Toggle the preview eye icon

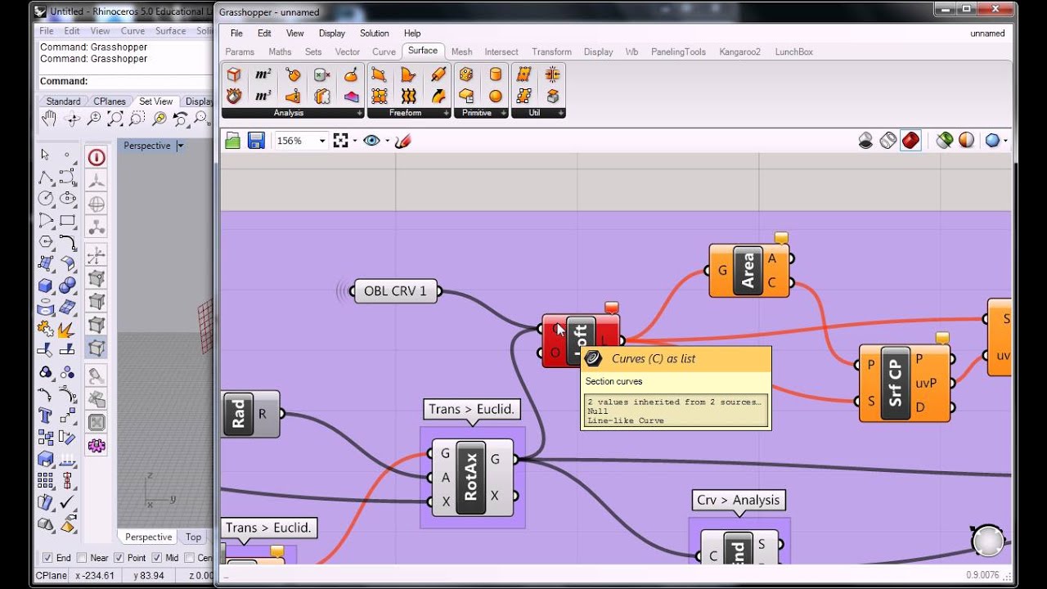(371, 141)
